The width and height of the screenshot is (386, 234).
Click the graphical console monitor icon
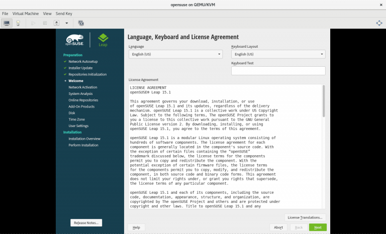click(x=7, y=23)
